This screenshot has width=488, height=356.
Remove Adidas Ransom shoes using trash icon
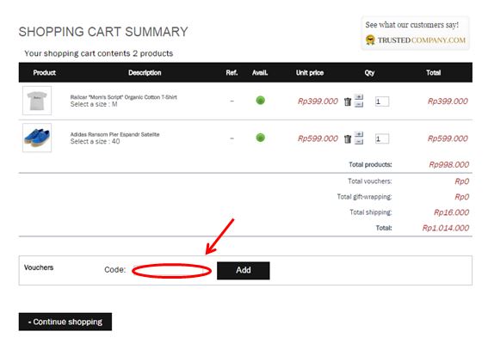pos(348,138)
